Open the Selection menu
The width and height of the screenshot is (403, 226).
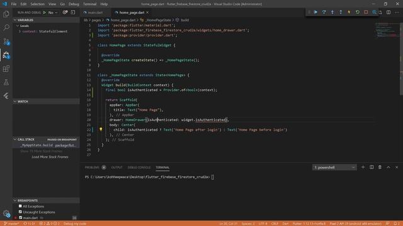coord(38,4)
